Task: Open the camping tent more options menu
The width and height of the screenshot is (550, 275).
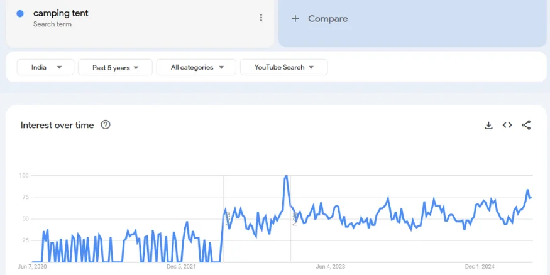Action: pyautogui.click(x=261, y=18)
